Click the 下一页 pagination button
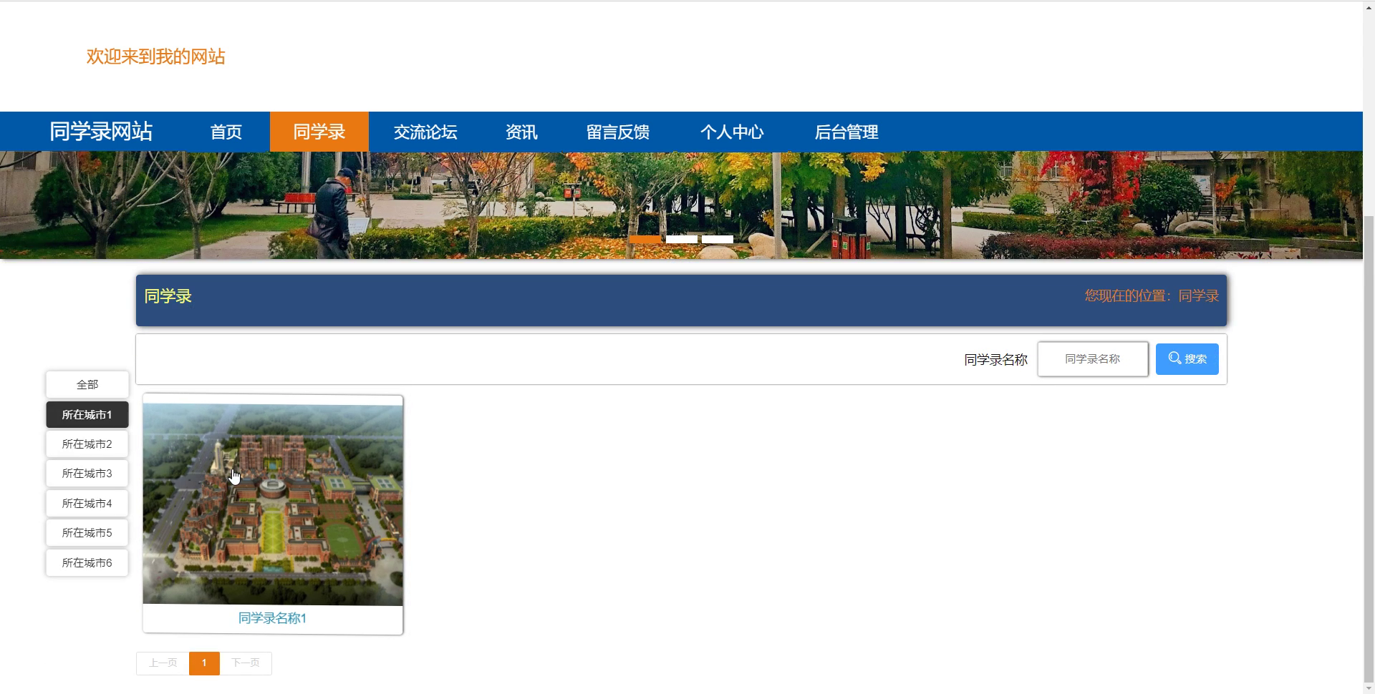Viewport: 1375px width, 694px height. point(246,663)
